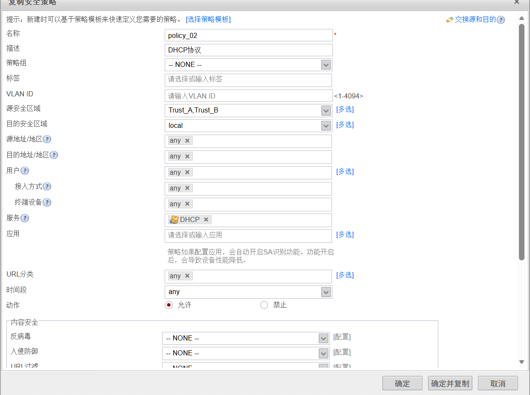The width and height of the screenshot is (530, 395).
Task: Click help icon next to 目的地址/地区
Action: [54, 155]
